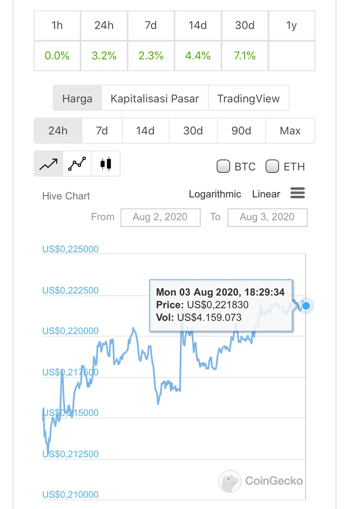Enable the BTC comparison checkbox
This screenshot has width=349, height=509.
[x=223, y=166]
